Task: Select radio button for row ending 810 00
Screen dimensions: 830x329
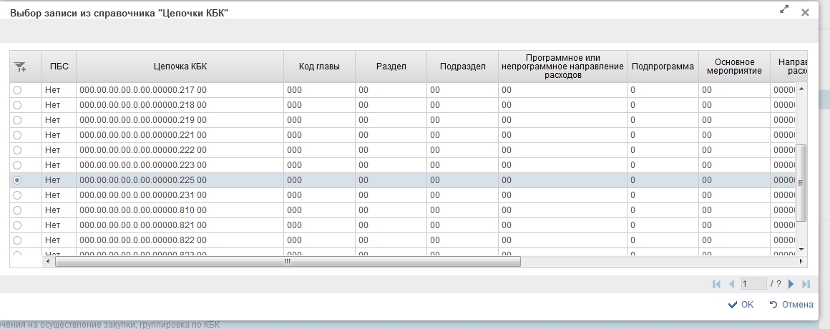Action: 18,210
